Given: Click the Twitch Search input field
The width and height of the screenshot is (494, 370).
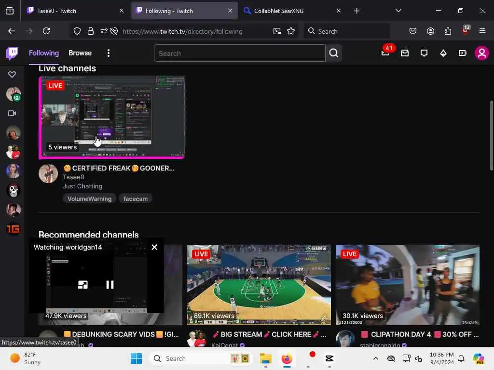Looking at the screenshot, I should 239,53.
